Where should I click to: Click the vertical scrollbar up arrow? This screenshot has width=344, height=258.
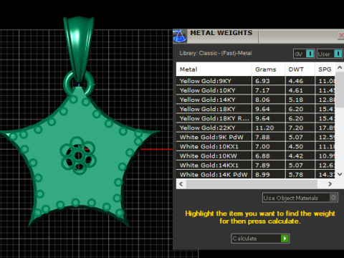[x=340, y=67]
